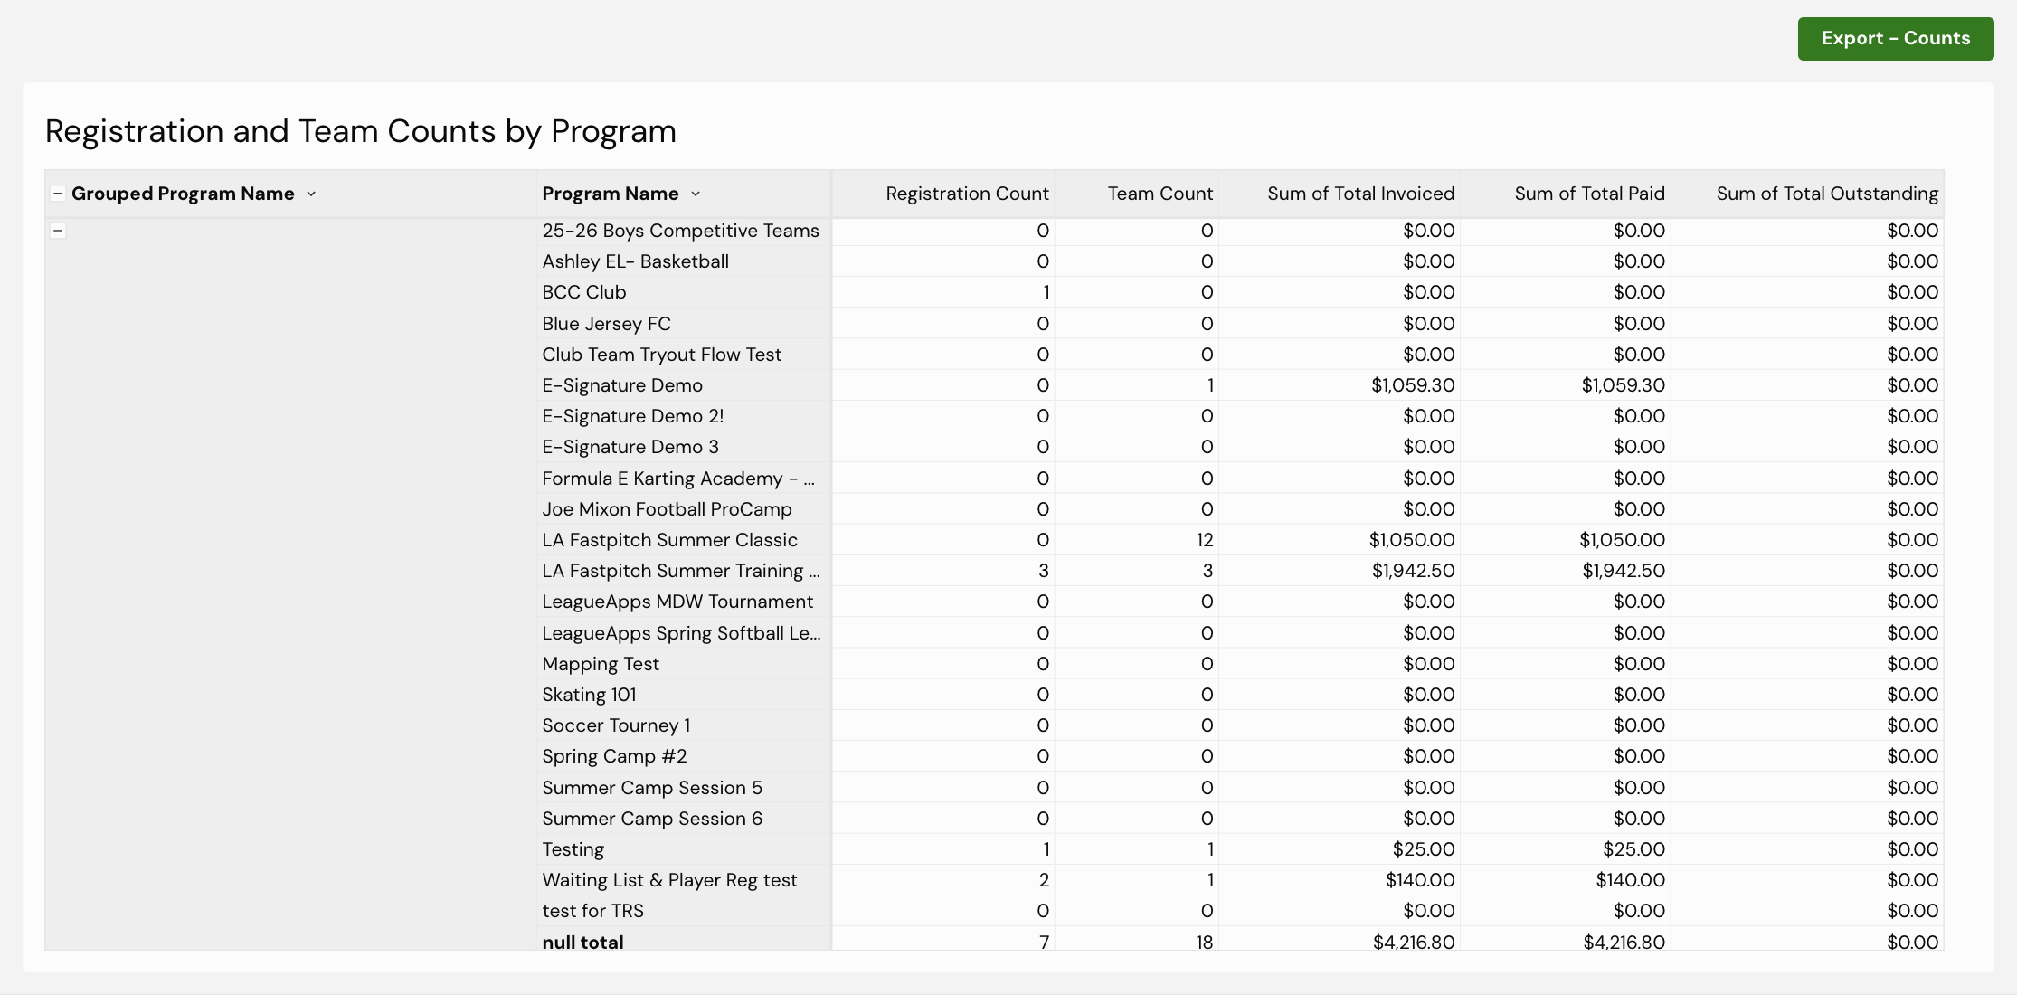Image resolution: width=2017 pixels, height=995 pixels.
Task: Select Joe Mixon Football ProCamp
Action: pos(667,509)
